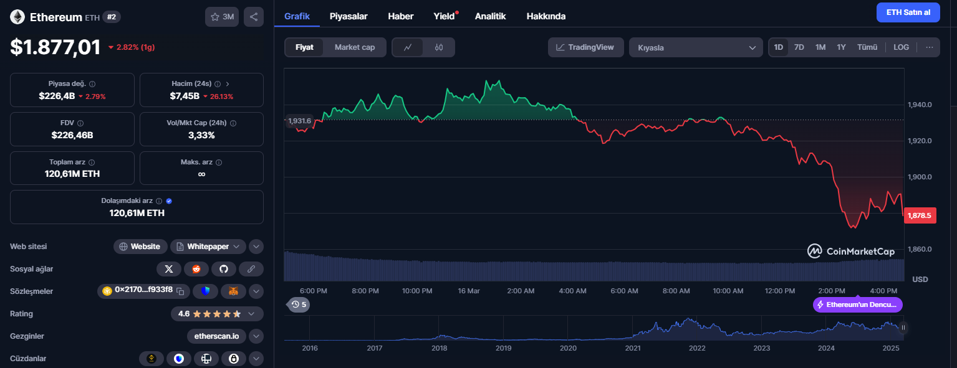This screenshot has height=368, width=957.
Task: Copy the 0×2170...f933f8 contract address
Action: 180,291
